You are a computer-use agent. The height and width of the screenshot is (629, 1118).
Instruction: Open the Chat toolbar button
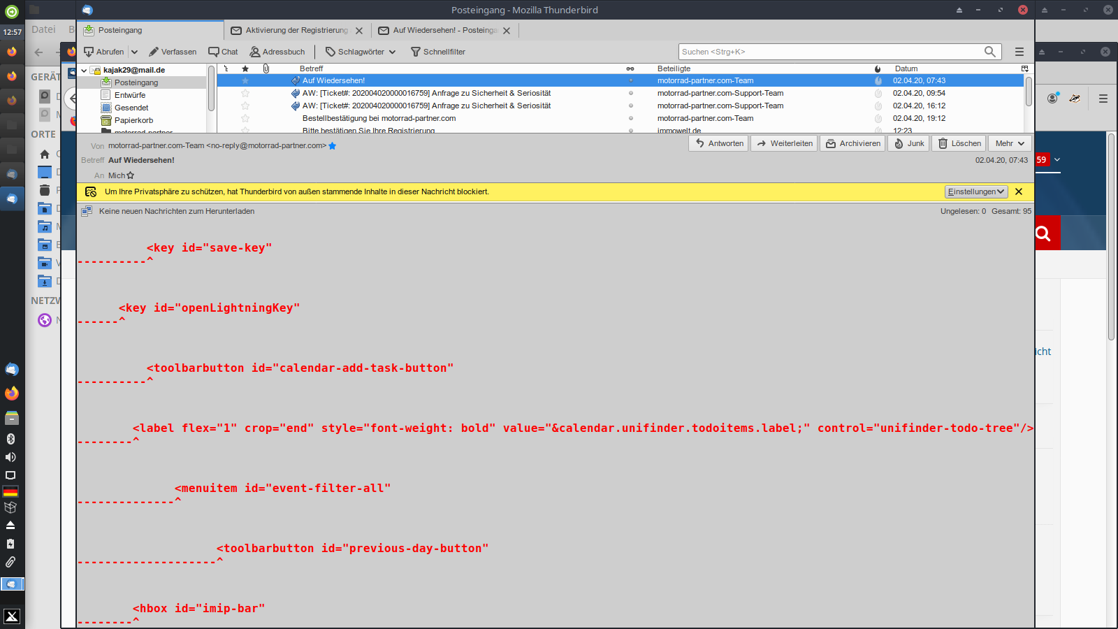pyautogui.click(x=223, y=52)
